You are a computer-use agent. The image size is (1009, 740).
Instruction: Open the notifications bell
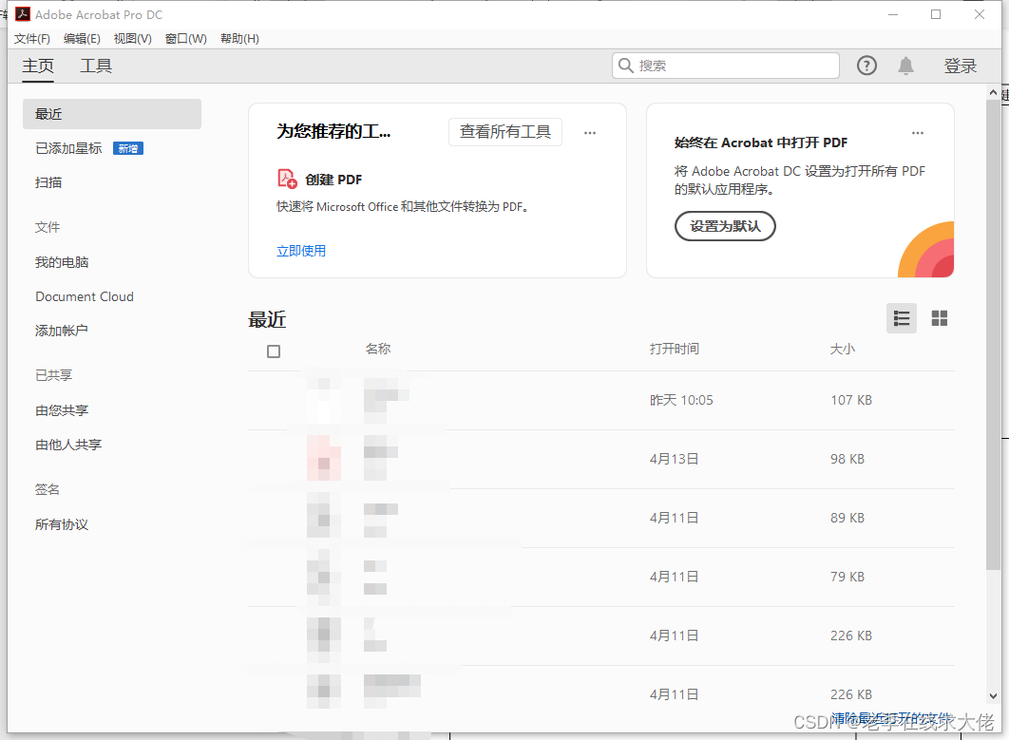pos(905,66)
